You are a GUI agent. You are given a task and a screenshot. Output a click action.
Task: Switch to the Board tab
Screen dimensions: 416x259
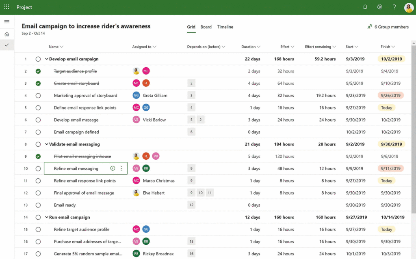point(206,27)
